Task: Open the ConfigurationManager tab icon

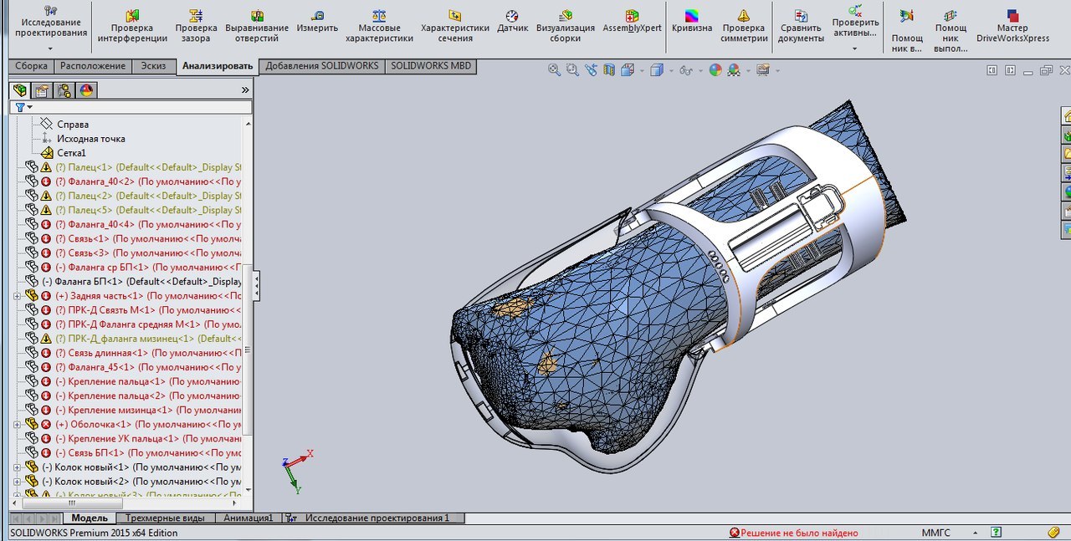Action: (x=63, y=90)
